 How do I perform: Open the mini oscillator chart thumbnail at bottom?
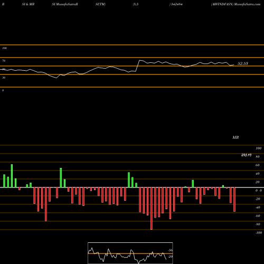pyautogui.click(x=130, y=253)
